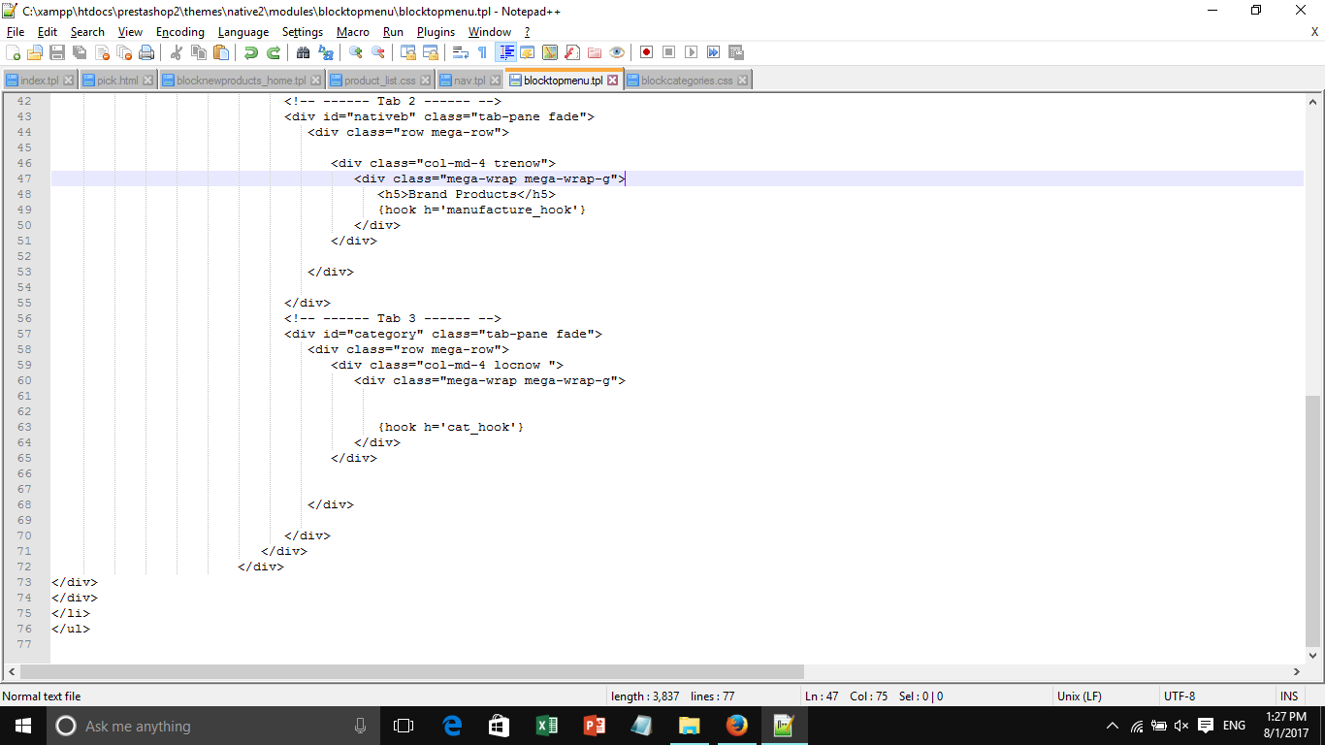Viewport: 1325px width, 745px height.
Task: Toggle Show all characters pilcrow icon
Action: coord(482,52)
